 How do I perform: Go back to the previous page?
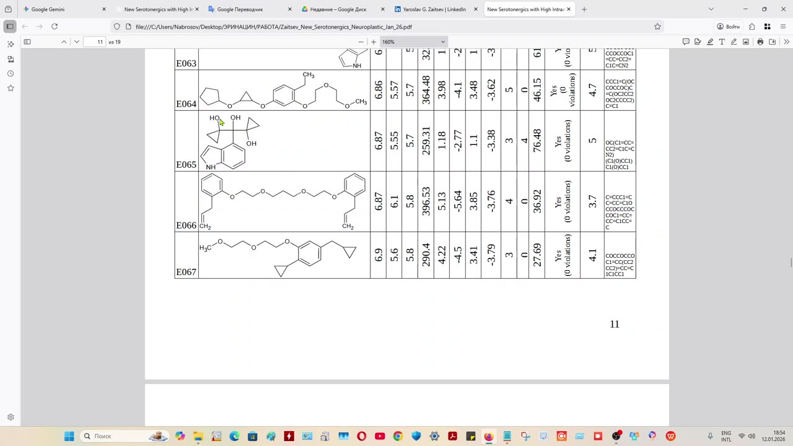(25, 27)
